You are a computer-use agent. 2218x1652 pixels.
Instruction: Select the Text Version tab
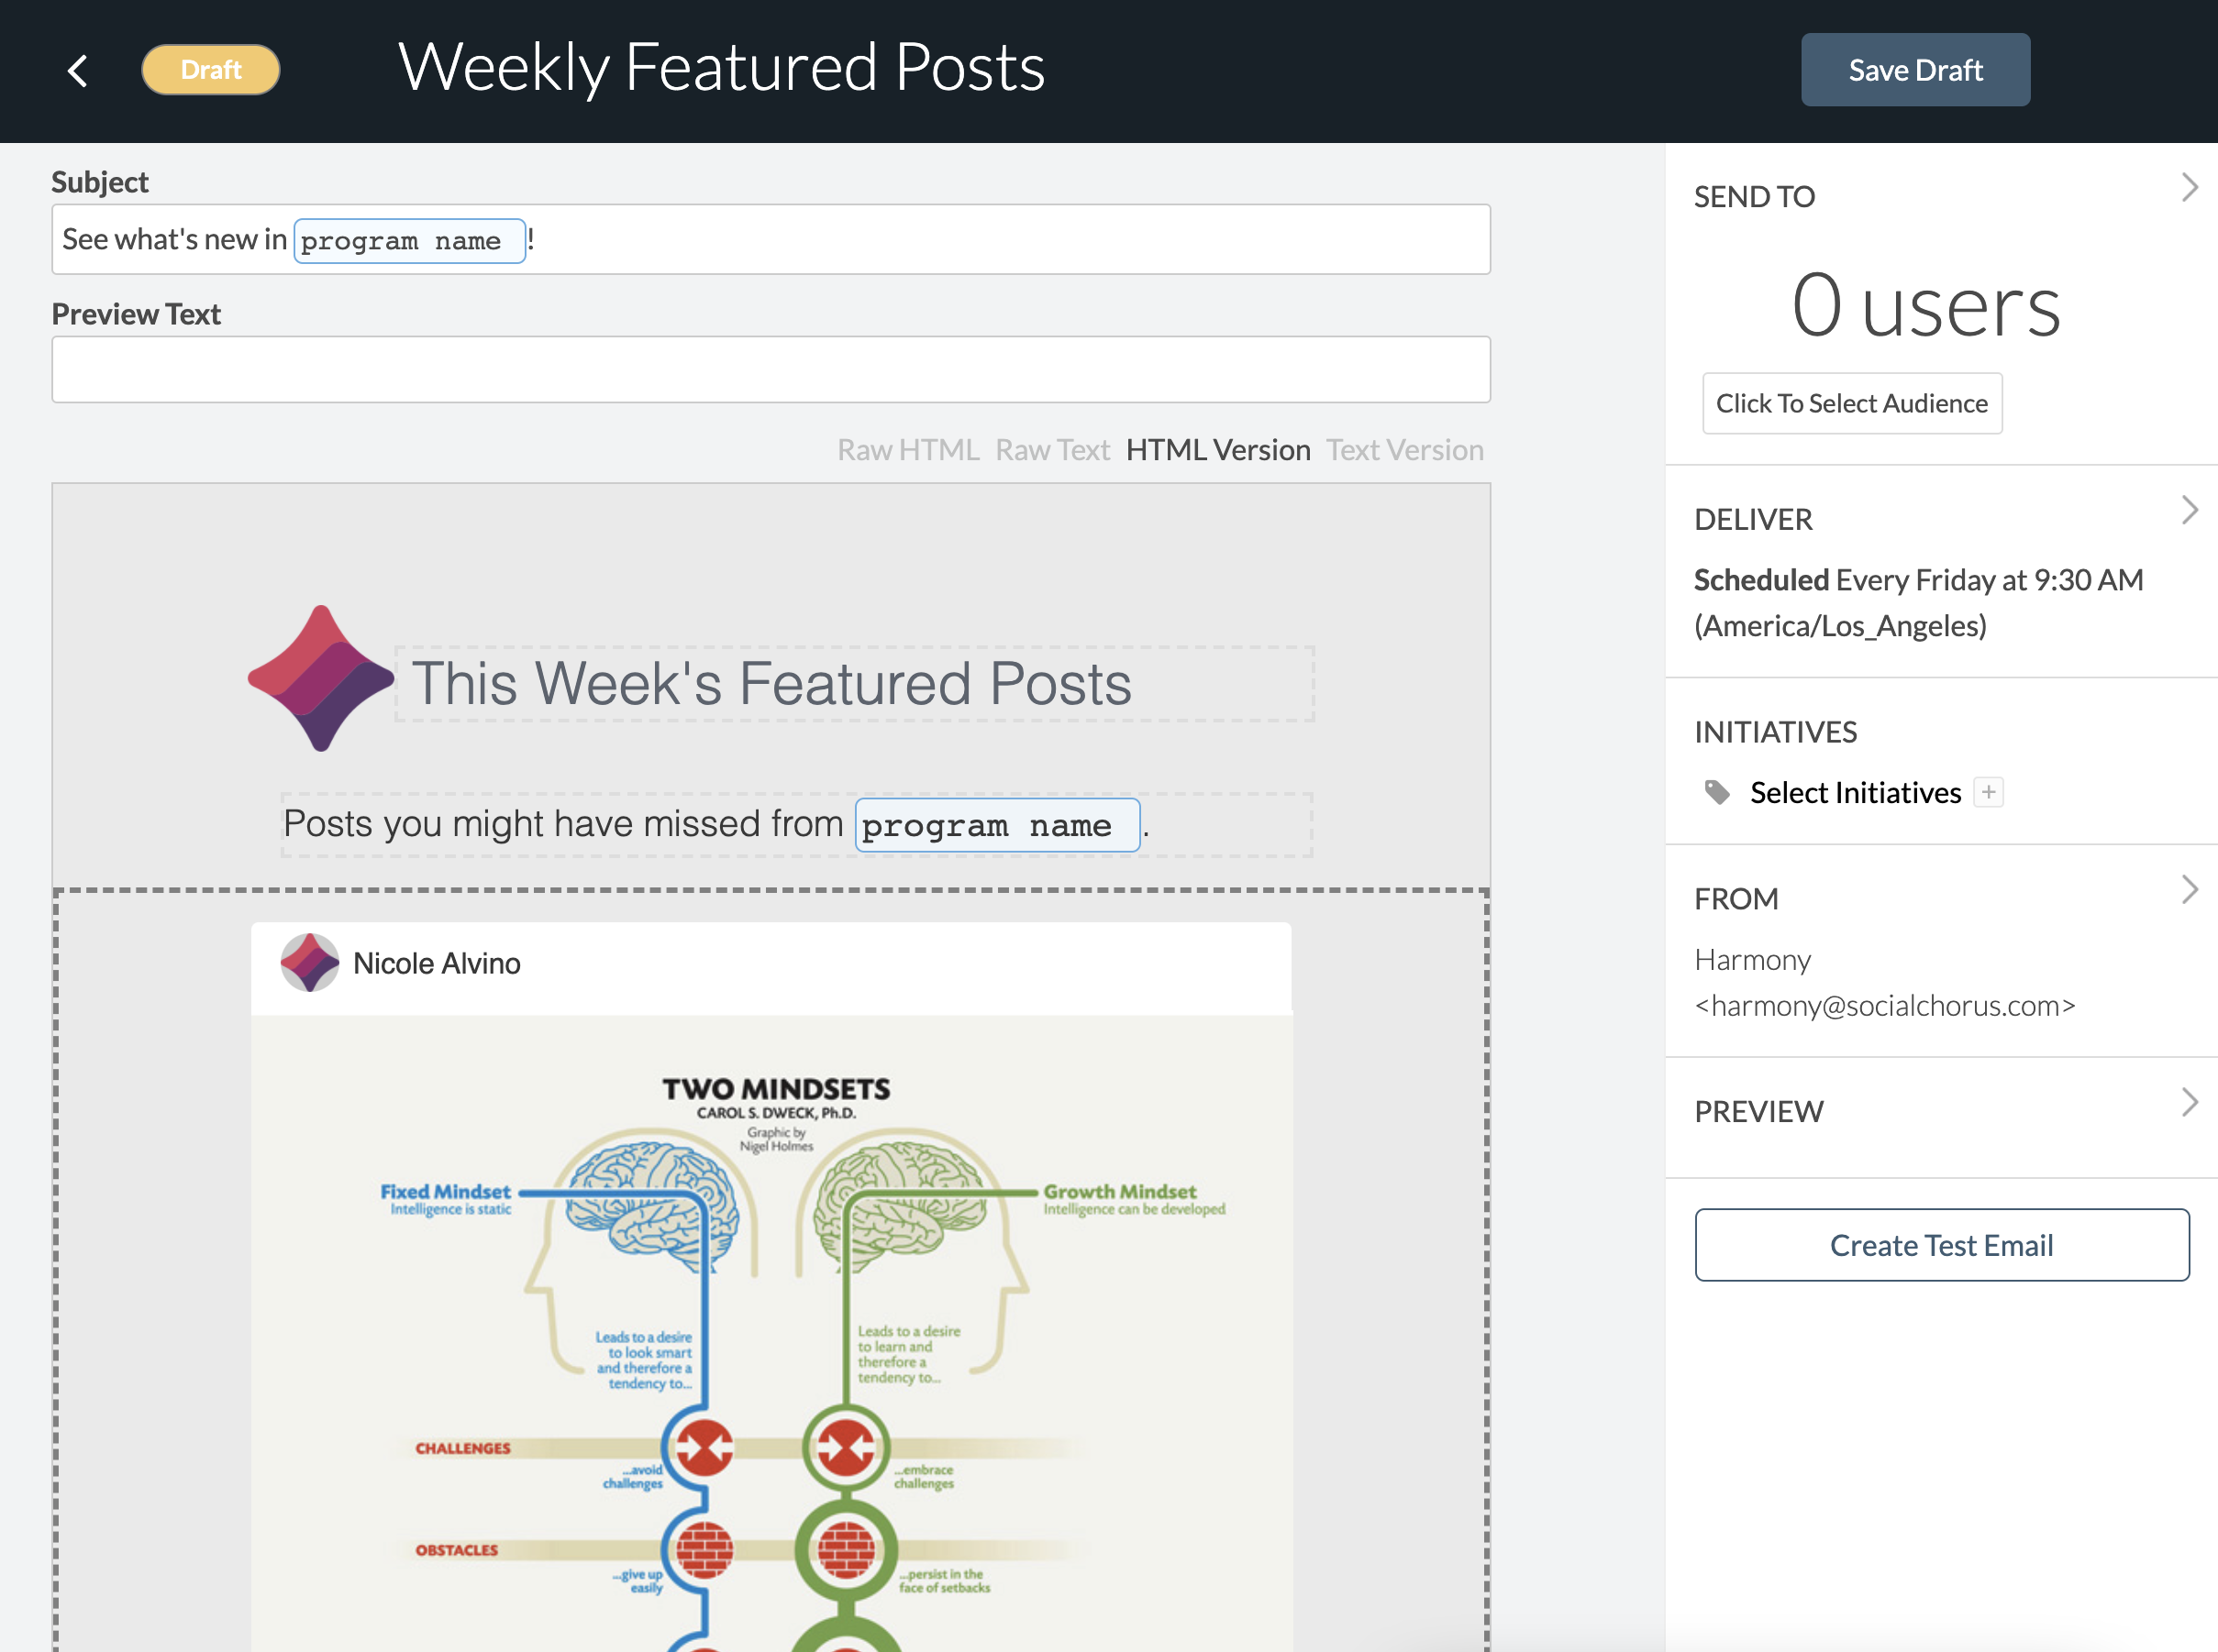(x=1404, y=450)
